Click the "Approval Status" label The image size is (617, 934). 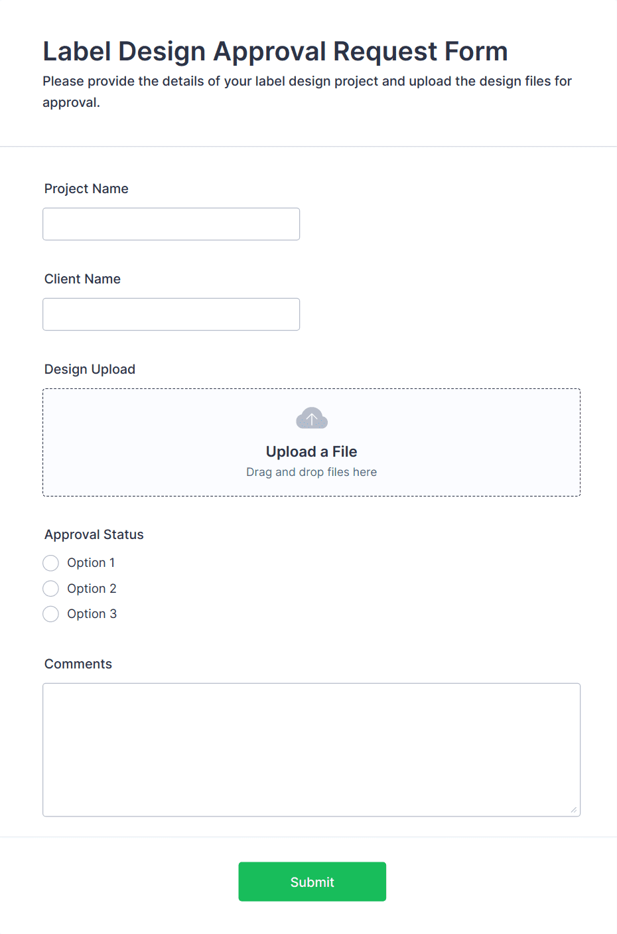(x=94, y=534)
